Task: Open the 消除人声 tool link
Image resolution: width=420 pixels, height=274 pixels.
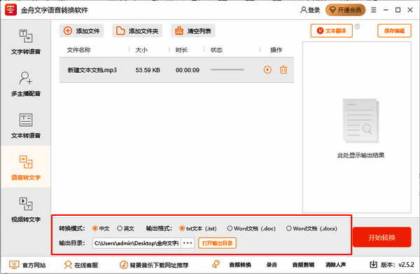Action: click(335, 265)
